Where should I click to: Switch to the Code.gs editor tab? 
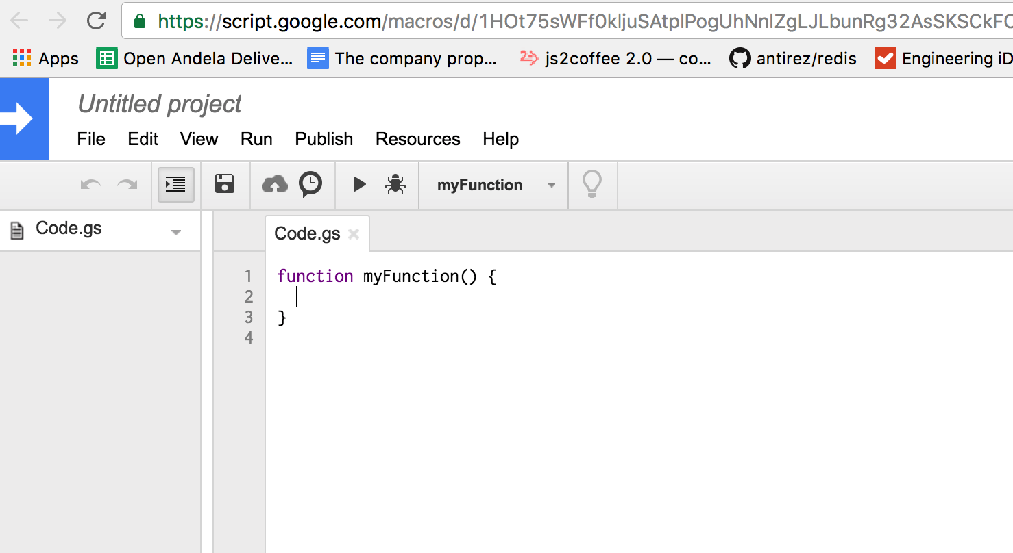[307, 233]
